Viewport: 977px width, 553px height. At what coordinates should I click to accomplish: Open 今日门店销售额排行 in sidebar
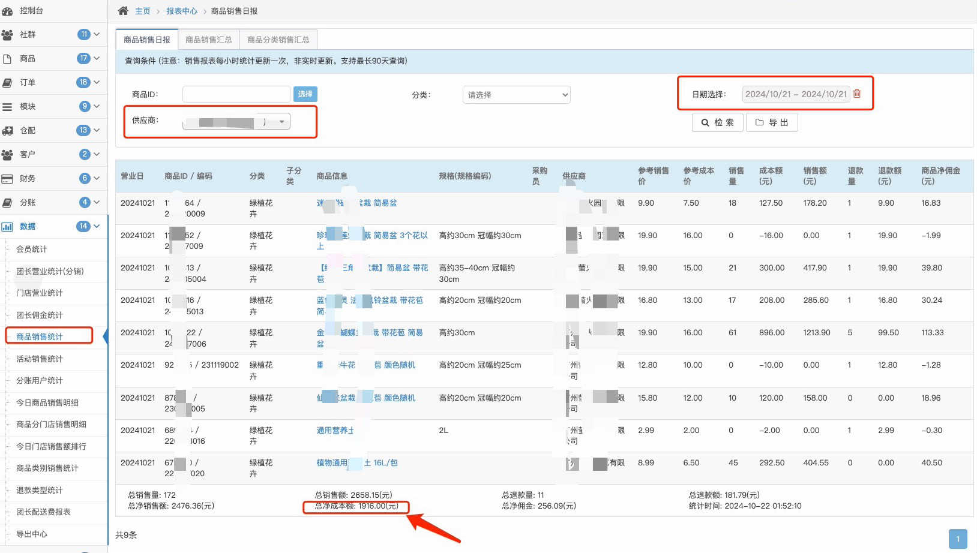(x=52, y=446)
